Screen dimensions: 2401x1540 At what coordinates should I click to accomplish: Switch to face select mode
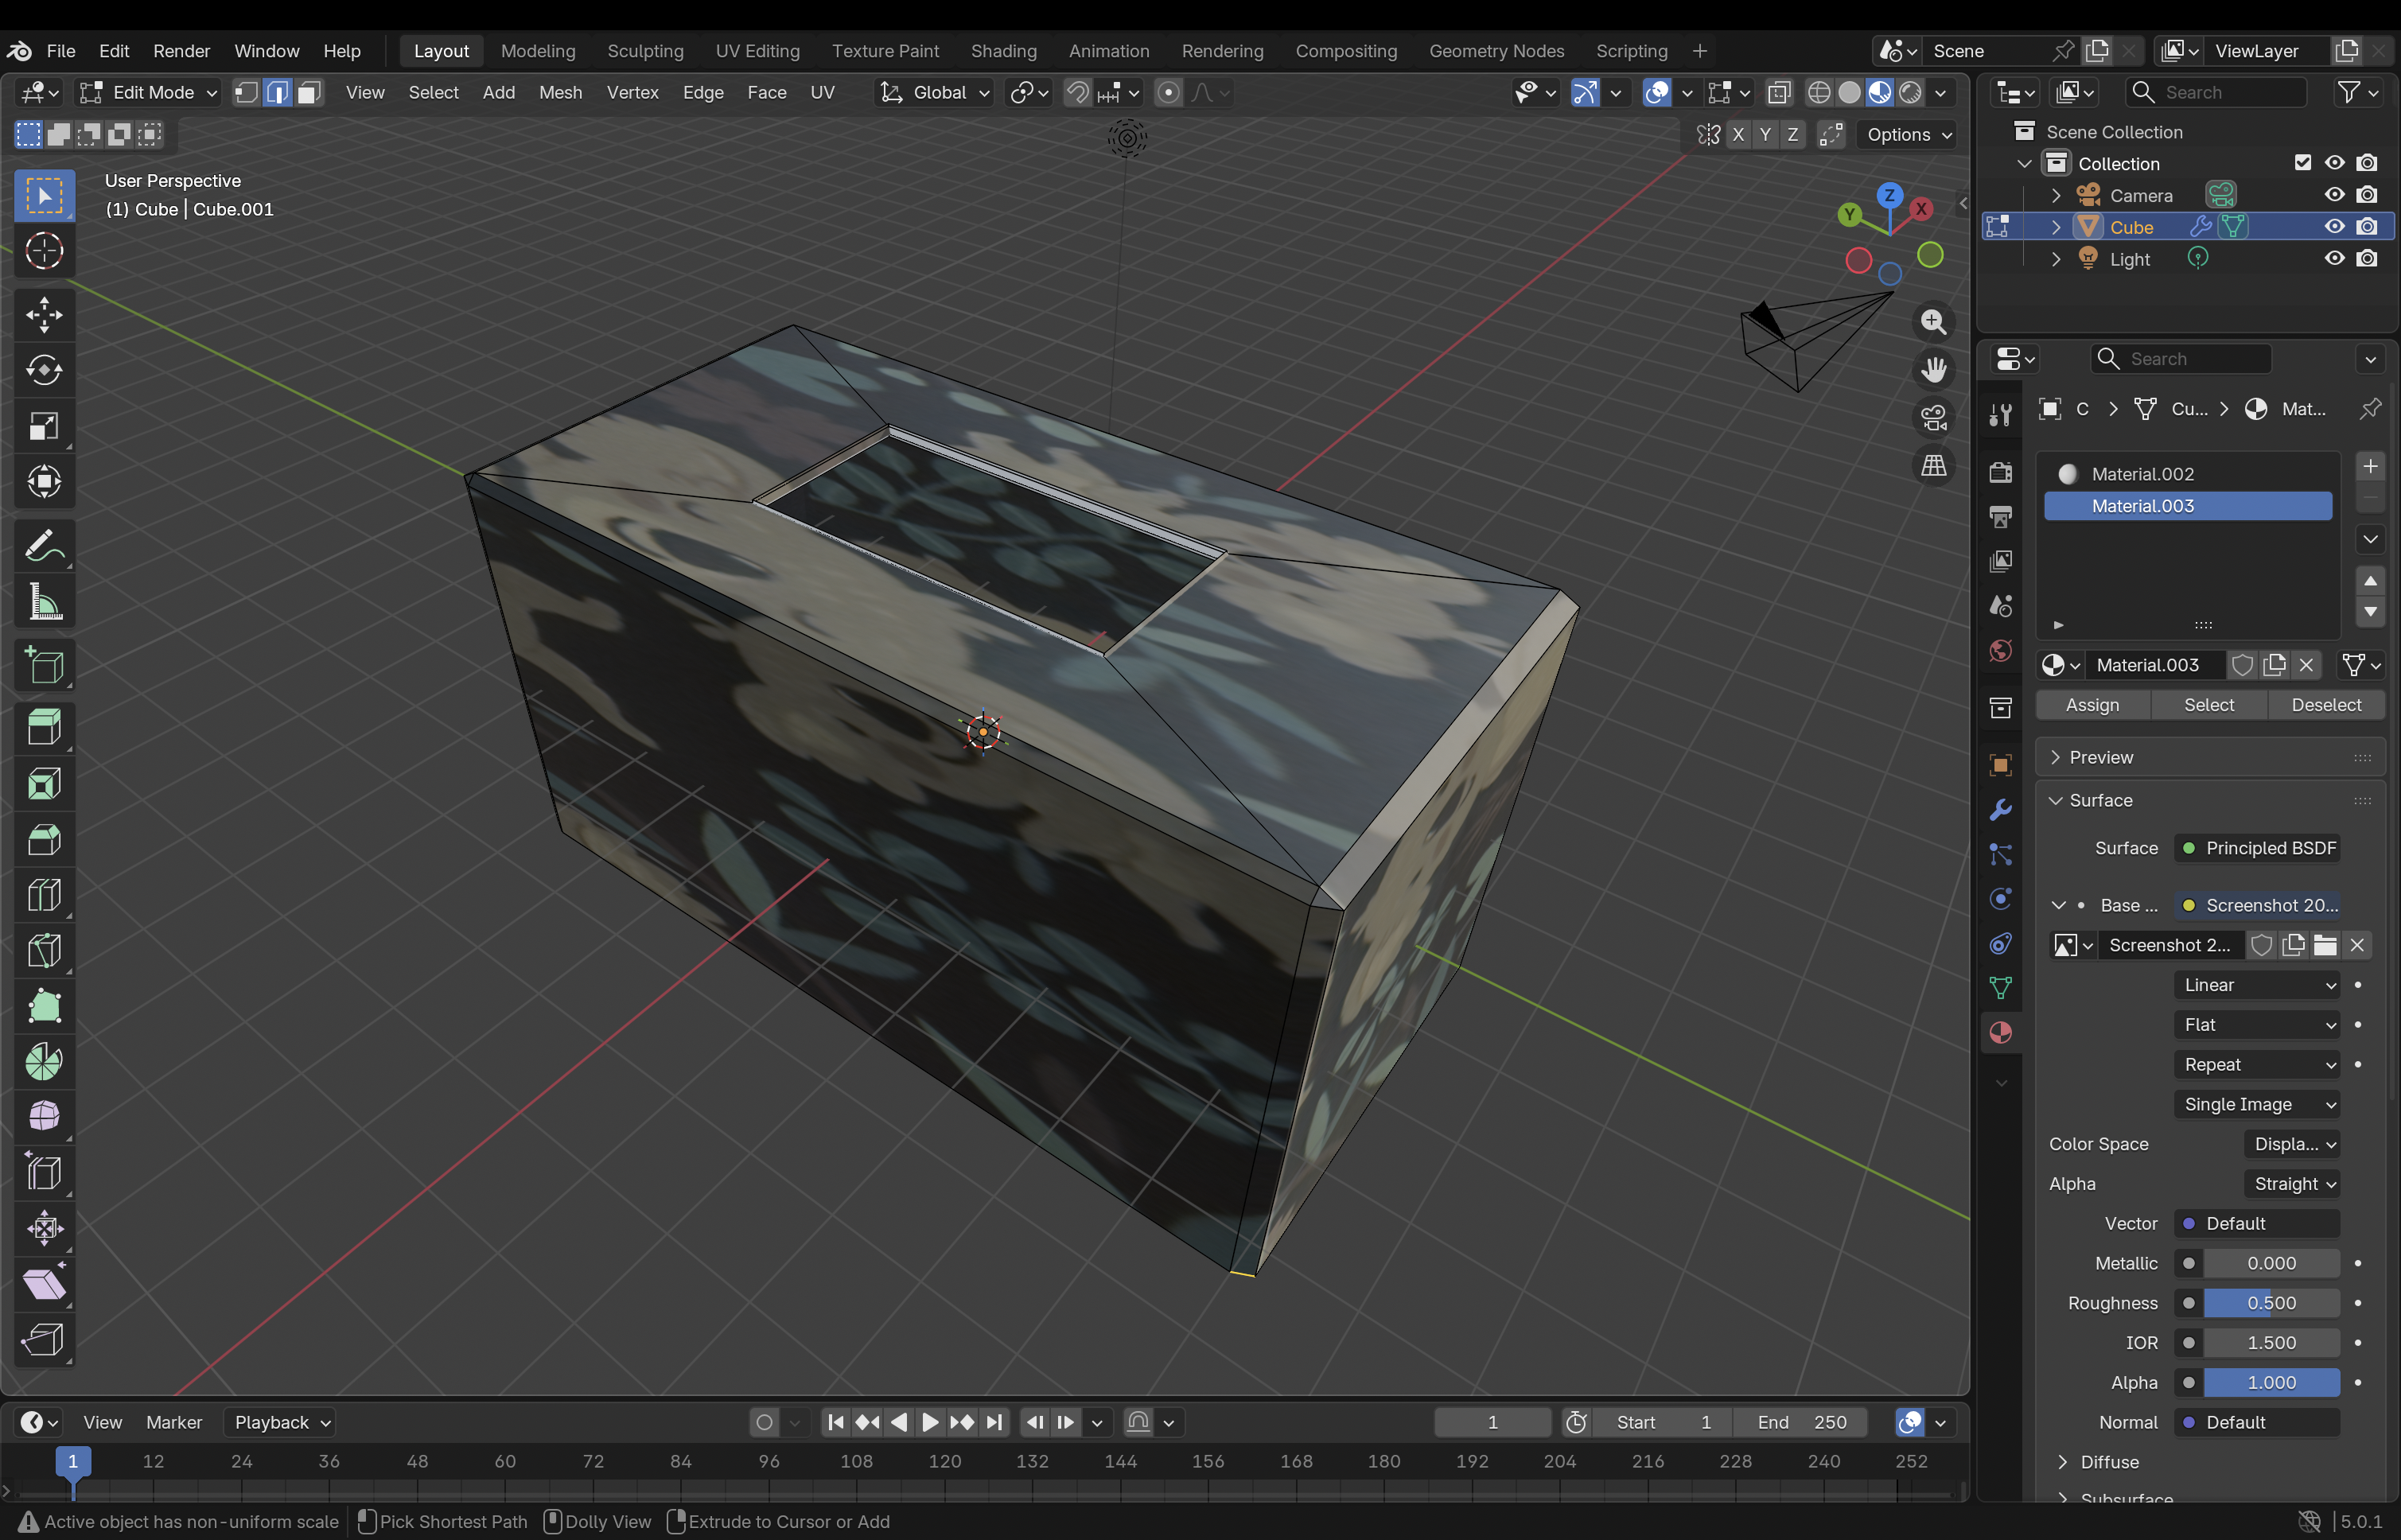pos(309,93)
